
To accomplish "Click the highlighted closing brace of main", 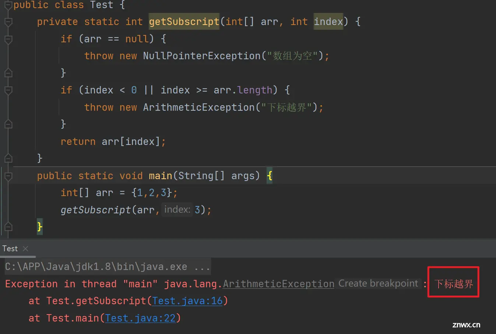I will tap(40, 227).
